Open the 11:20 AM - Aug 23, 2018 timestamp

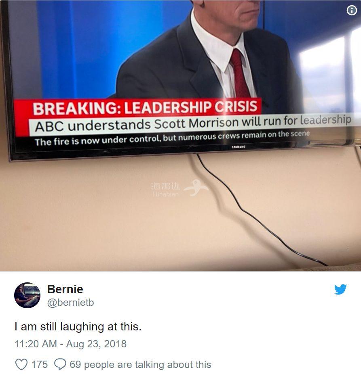tap(71, 344)
